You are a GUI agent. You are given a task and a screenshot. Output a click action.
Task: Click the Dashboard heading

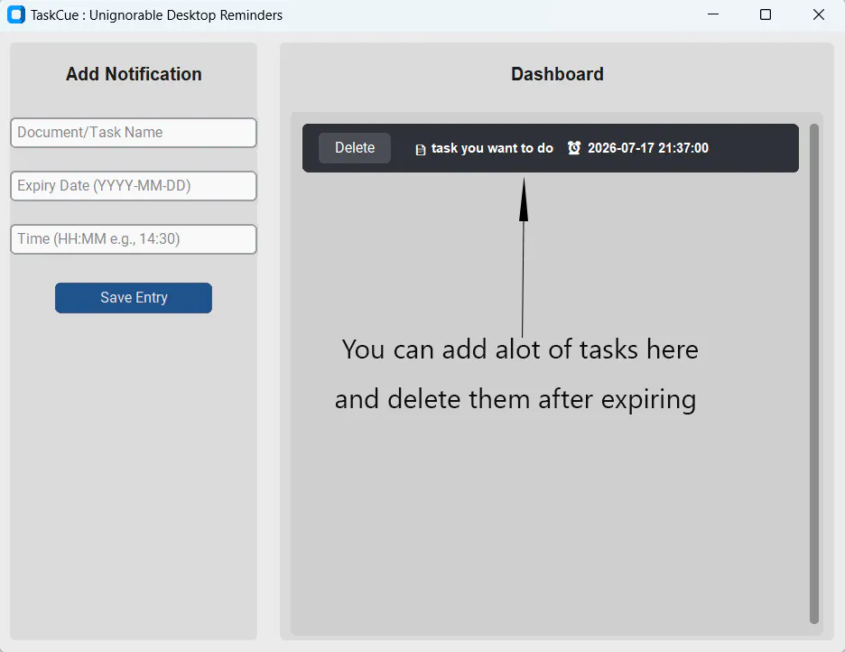click(557, 74)
